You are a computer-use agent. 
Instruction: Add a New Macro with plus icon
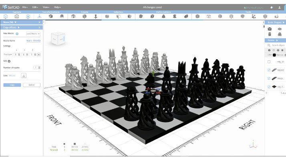click(x=17, y=34)
